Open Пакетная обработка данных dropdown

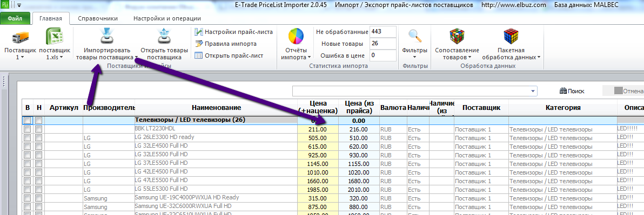click(511, 44)
